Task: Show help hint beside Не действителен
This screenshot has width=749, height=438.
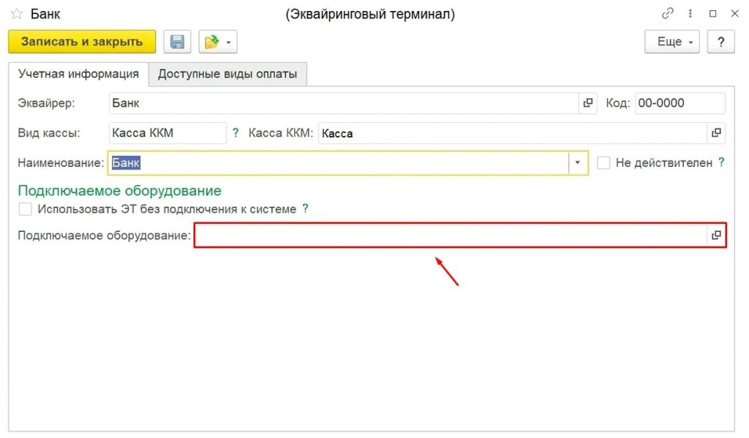Action: [721, 162]
